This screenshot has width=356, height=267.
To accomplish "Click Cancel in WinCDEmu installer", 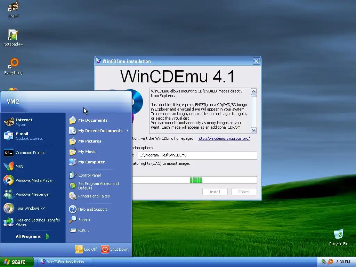I will (x=244, y=192).
